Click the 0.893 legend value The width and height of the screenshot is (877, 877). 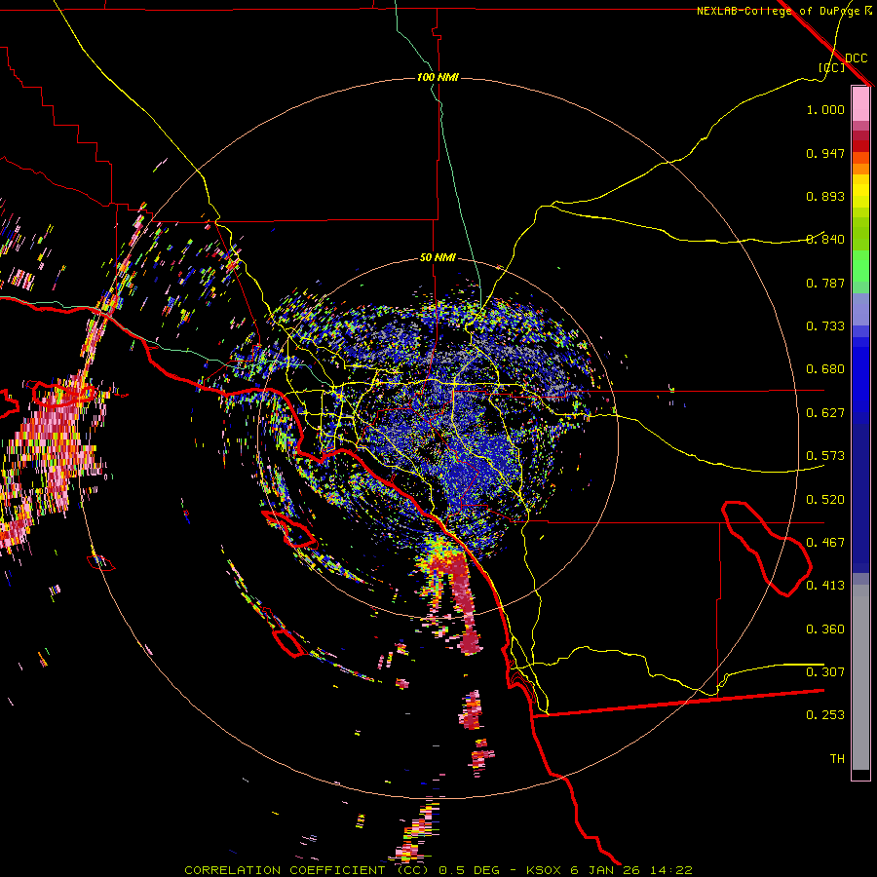click(825, 196)
